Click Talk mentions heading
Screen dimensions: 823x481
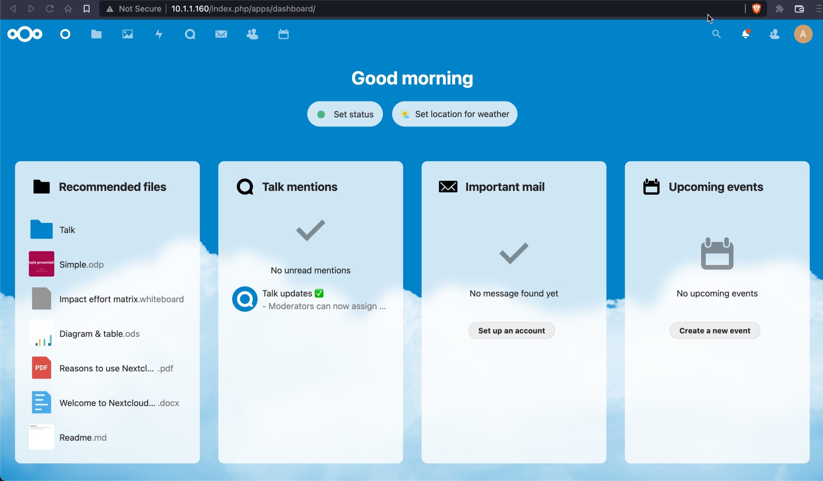click(300, 187)
